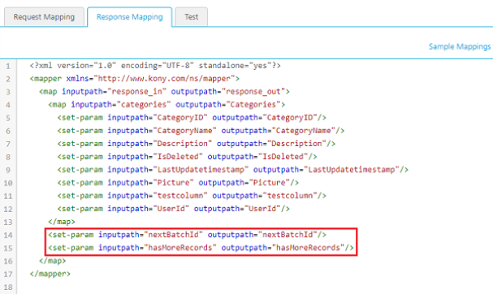The width and height of the screenshot is (493, 294).
Task: Click the LastUpdatetimestamp set-param line
Action: [232, 170]
